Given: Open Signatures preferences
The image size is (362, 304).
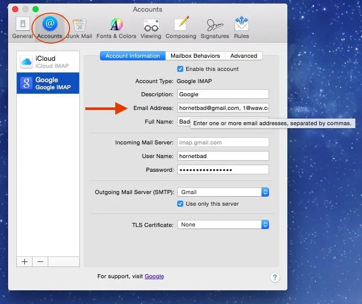Looking at the screenshot, I should tap(214, 27).
